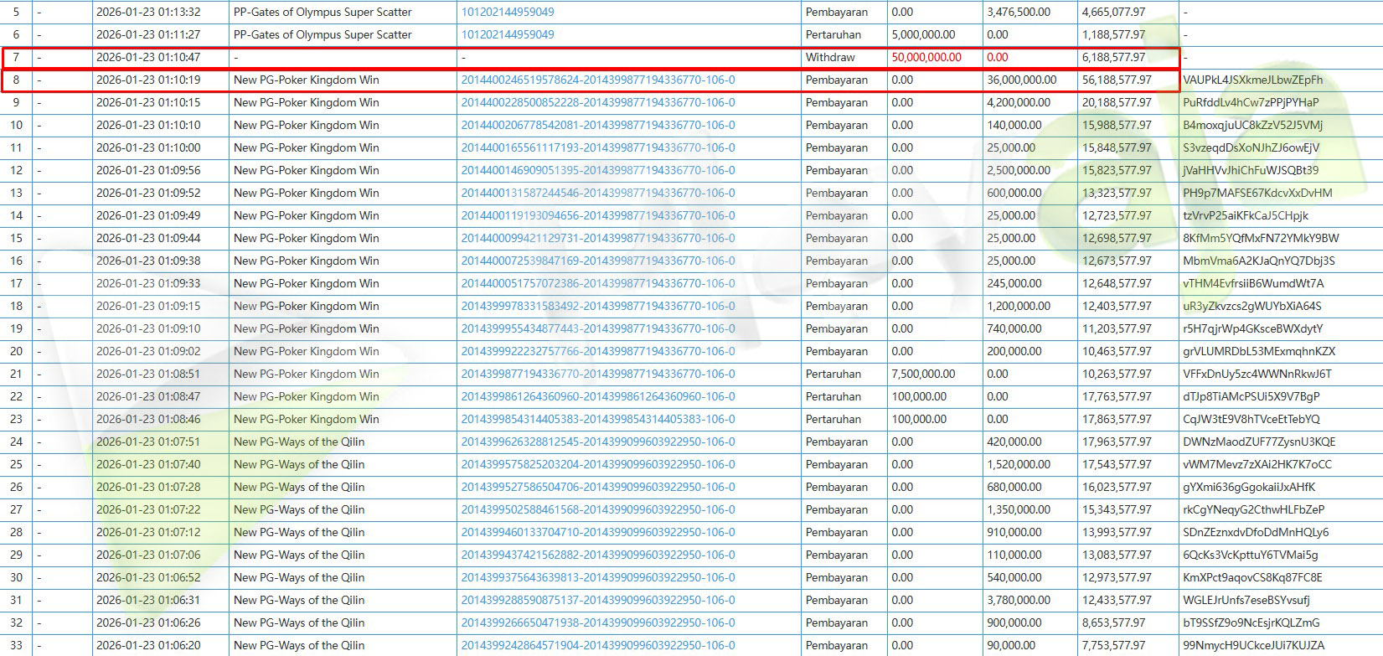
Task: Click link starting with 2014399626328812545
Action: [597, 442]
